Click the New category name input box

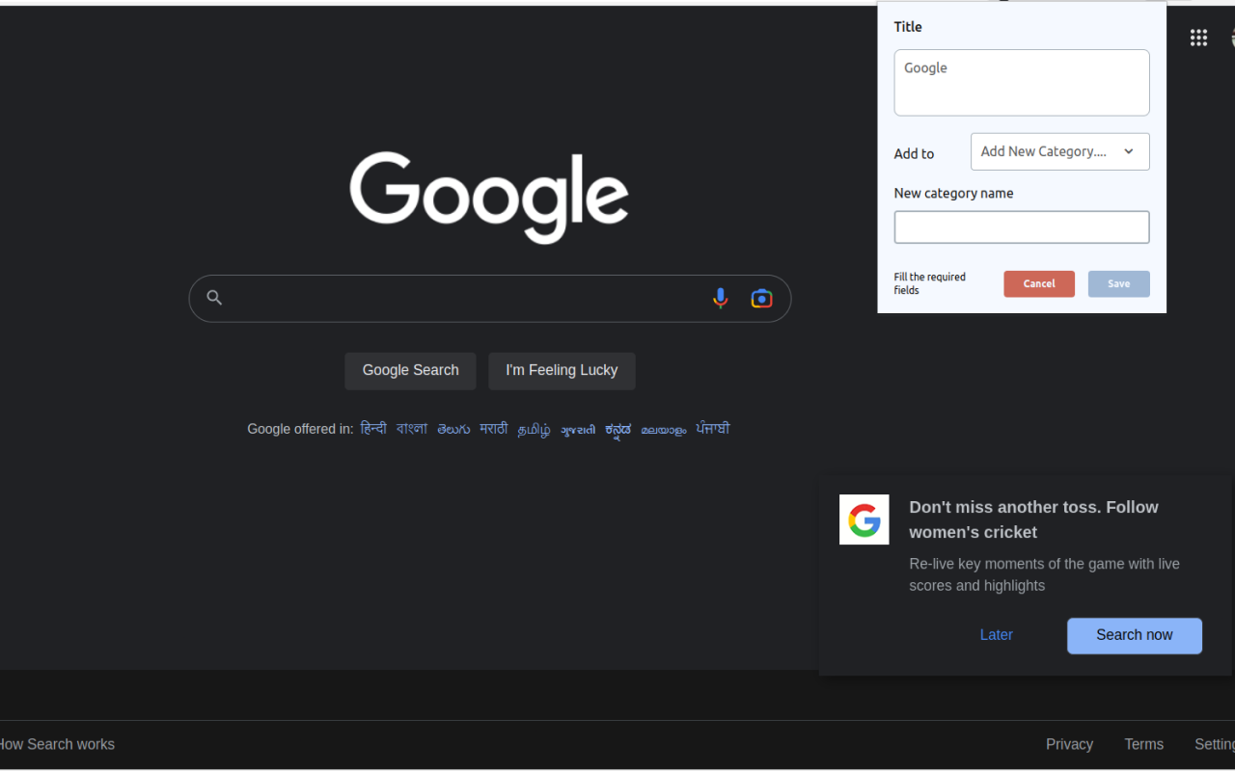tap(1021, 226)
